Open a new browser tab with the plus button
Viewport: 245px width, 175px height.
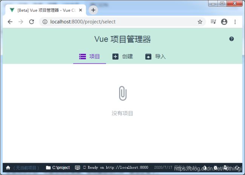coord(93,10)
